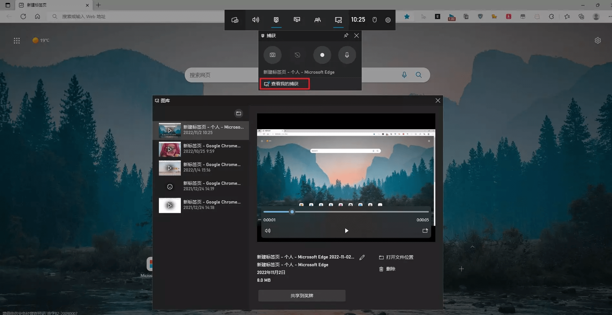Play the selected capture video
The height and width of the screenshot is (315, 612).
coord(347,231)
